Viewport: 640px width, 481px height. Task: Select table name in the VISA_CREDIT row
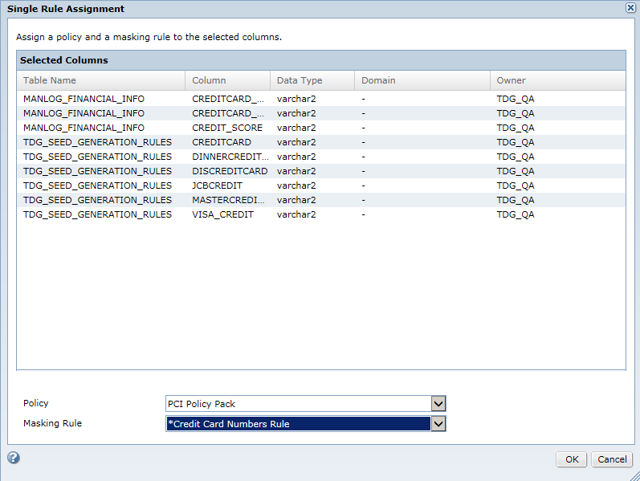(x=97, y=214)
